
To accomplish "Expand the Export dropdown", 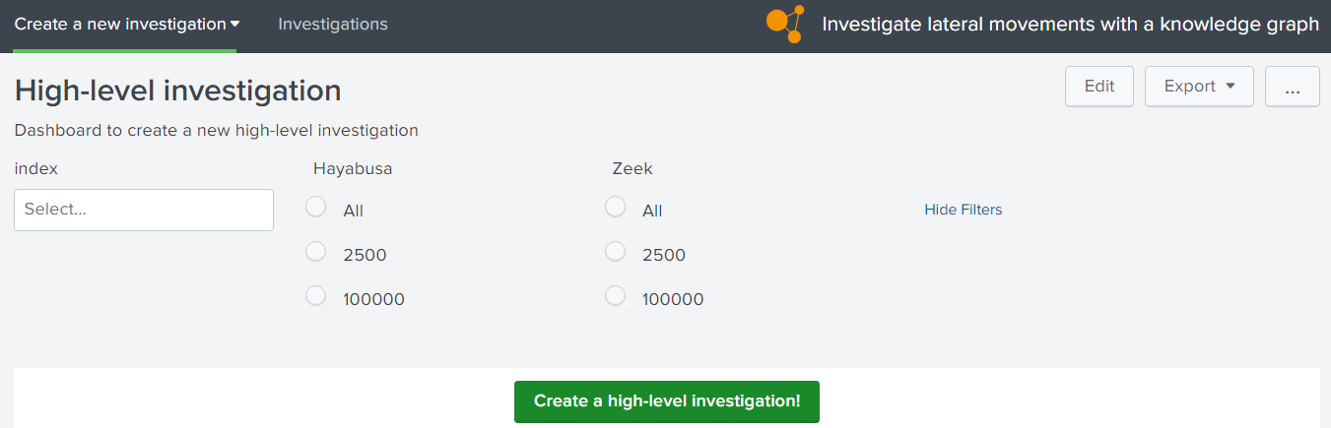I will (1199, 87).
